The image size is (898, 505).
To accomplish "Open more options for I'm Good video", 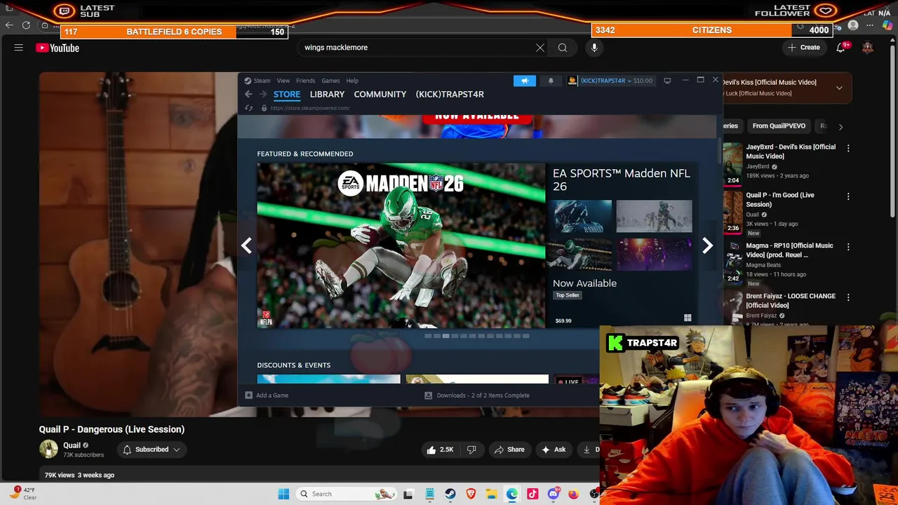I will [x=848, y=196].
